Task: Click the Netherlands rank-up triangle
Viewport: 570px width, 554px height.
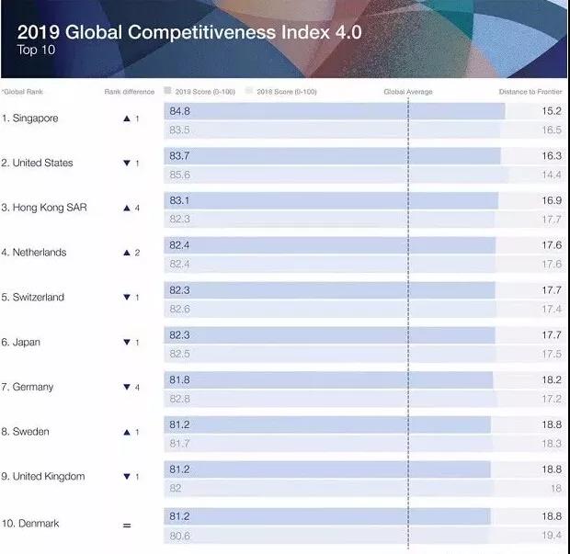Action: (x=126, y=253)
